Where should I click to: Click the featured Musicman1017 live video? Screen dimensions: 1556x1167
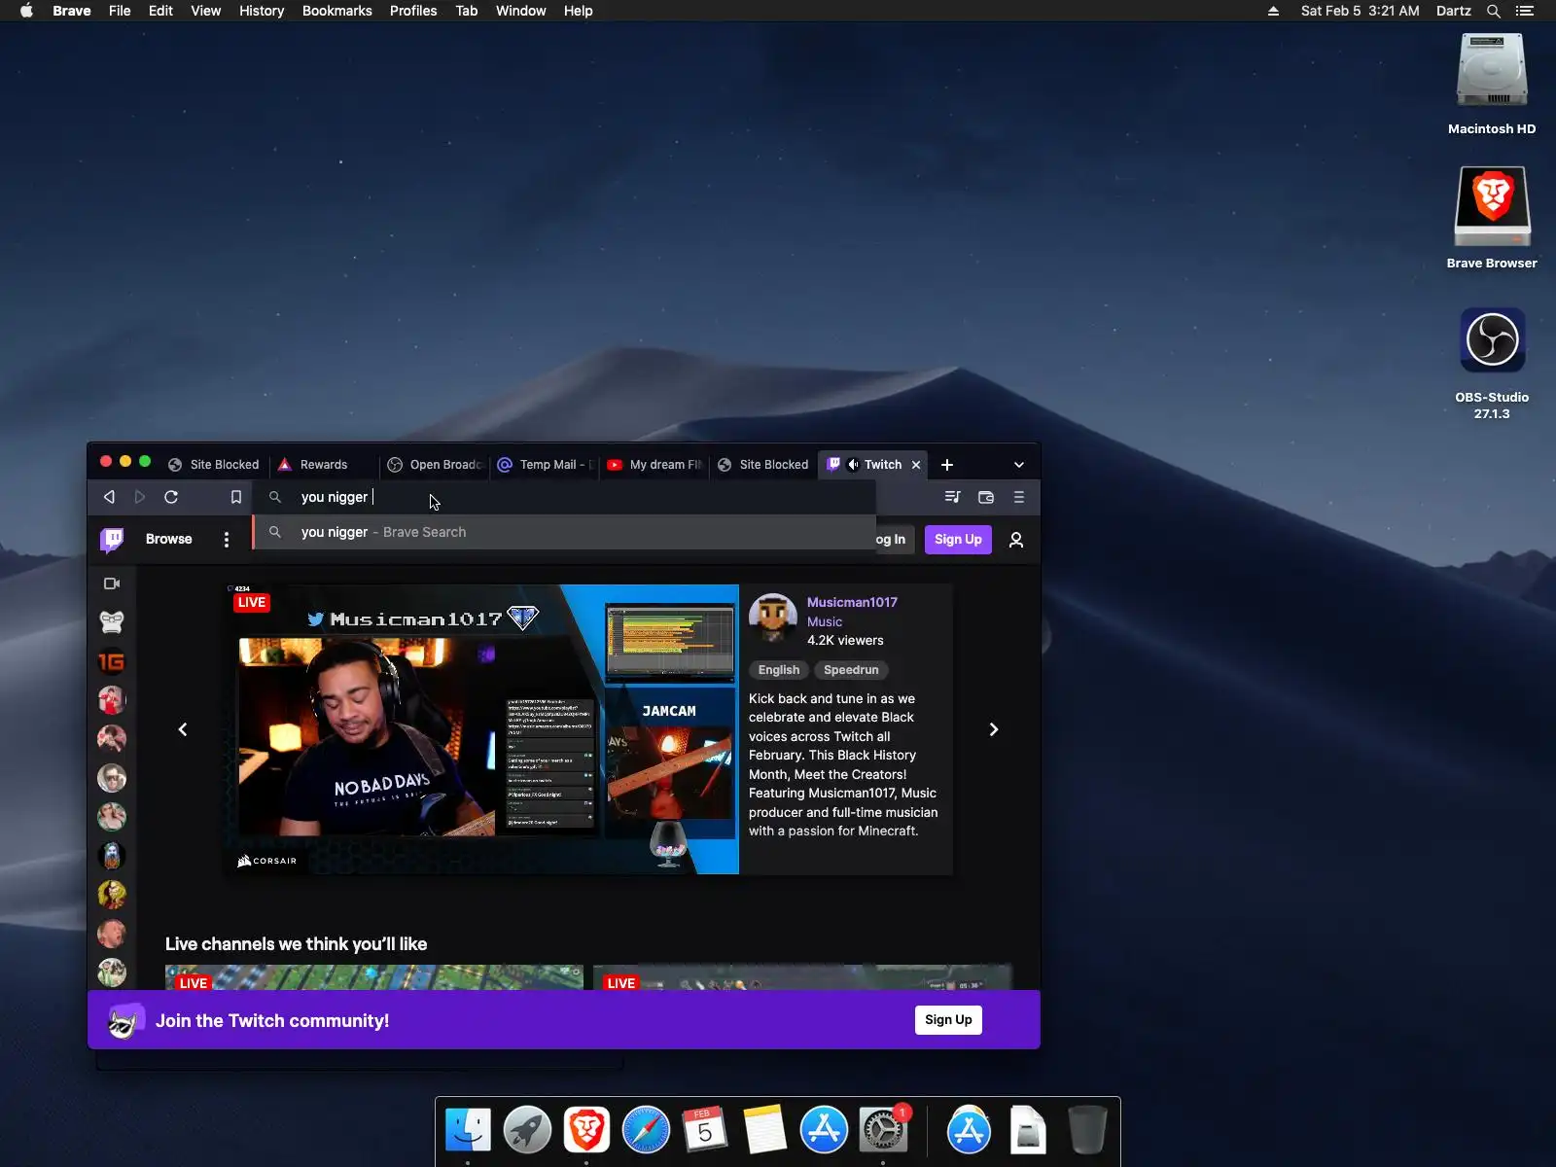(481, 729)
